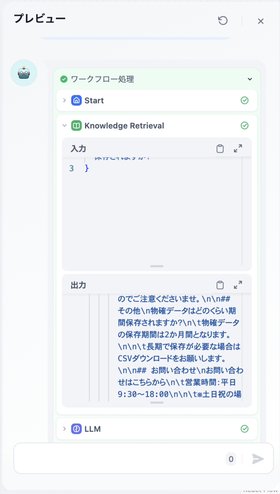Click the send message arrow icon
The width and height of the screenshot is (280, 494).
click(x=258, y=459)
